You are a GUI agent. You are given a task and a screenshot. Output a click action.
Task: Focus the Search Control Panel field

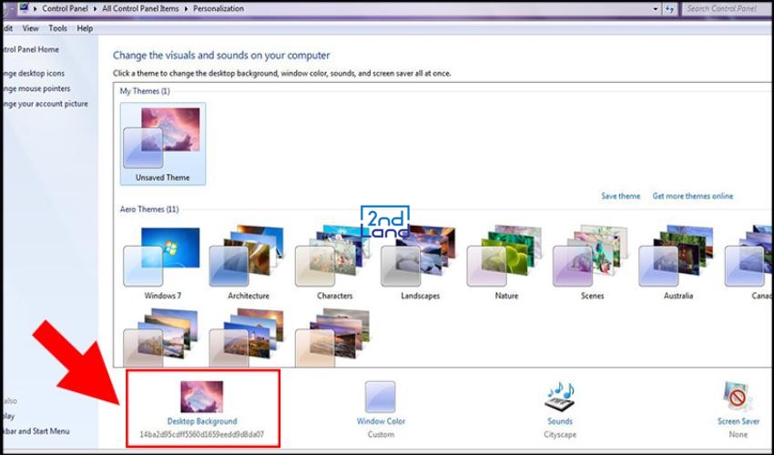[x=726, y=8]
